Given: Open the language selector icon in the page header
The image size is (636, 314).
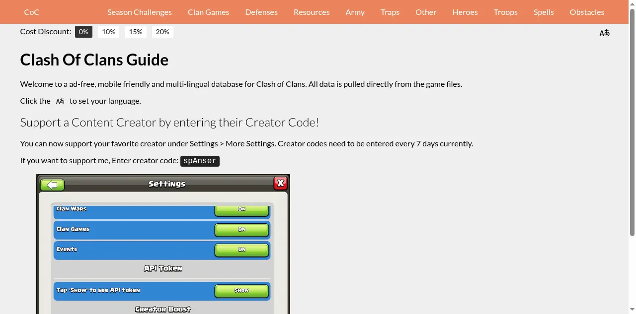Looking at the screenshot, I should [x=604, y=33].
